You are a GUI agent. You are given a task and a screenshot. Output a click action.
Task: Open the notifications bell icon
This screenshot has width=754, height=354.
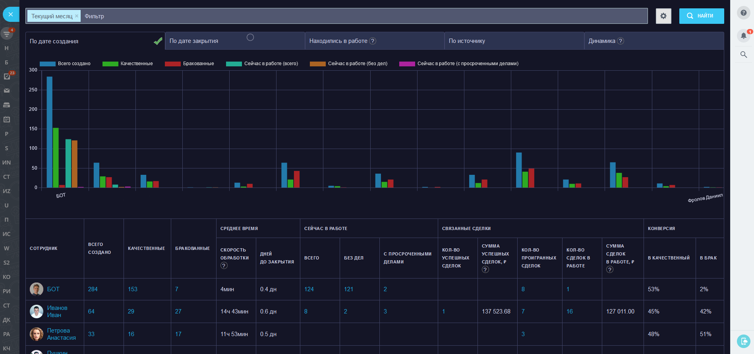pyautogui.click(x=743, y=35)
